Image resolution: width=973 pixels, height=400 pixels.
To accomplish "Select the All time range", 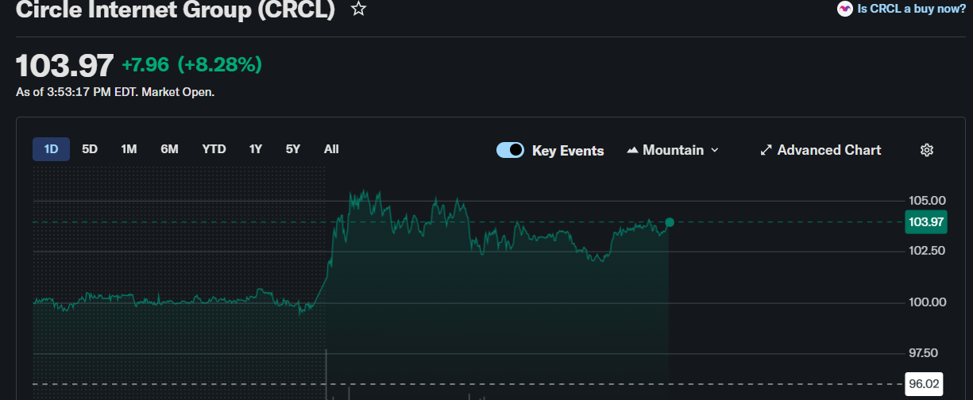I will coord(331,149).
